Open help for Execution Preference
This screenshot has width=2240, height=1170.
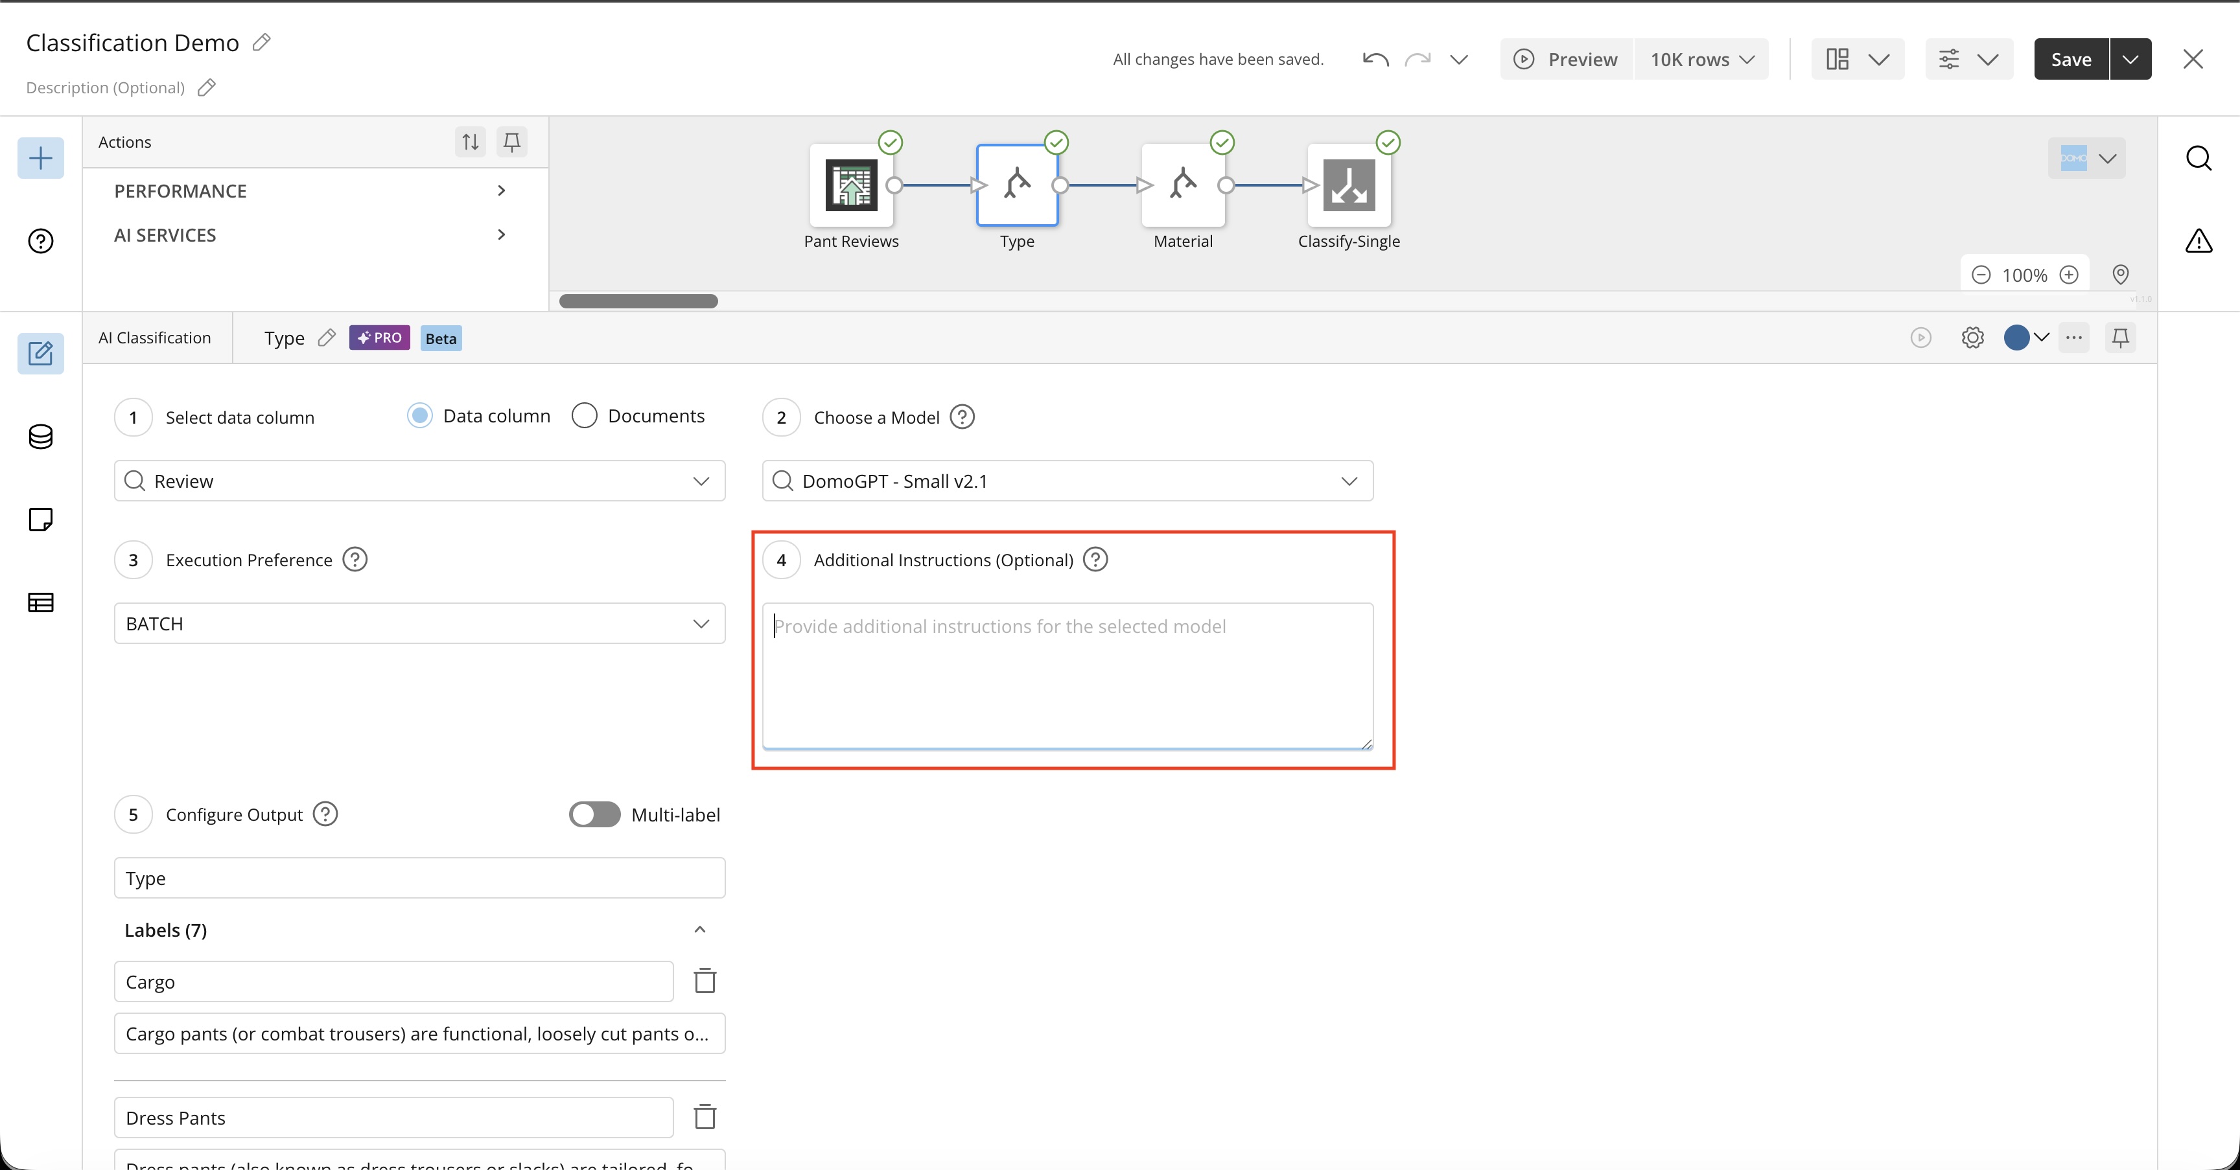click(355, 559)
